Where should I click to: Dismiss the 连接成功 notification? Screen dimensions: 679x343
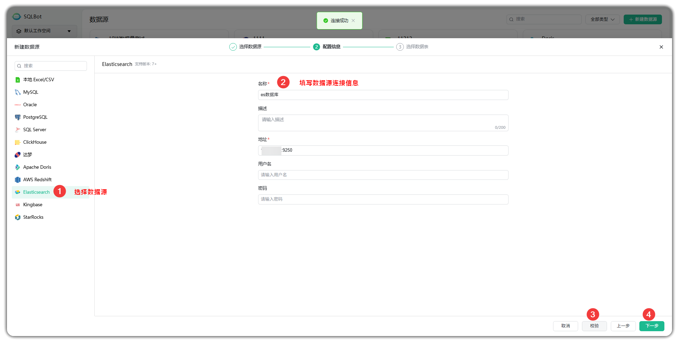click(353, 20)
